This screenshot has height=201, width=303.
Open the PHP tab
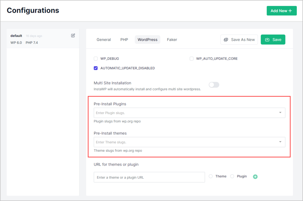(x=124, y=40)
